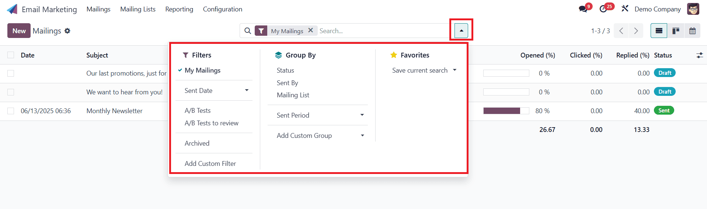Open the Mailing Lists menu
The image size is (707, 209).
[138, 9]
